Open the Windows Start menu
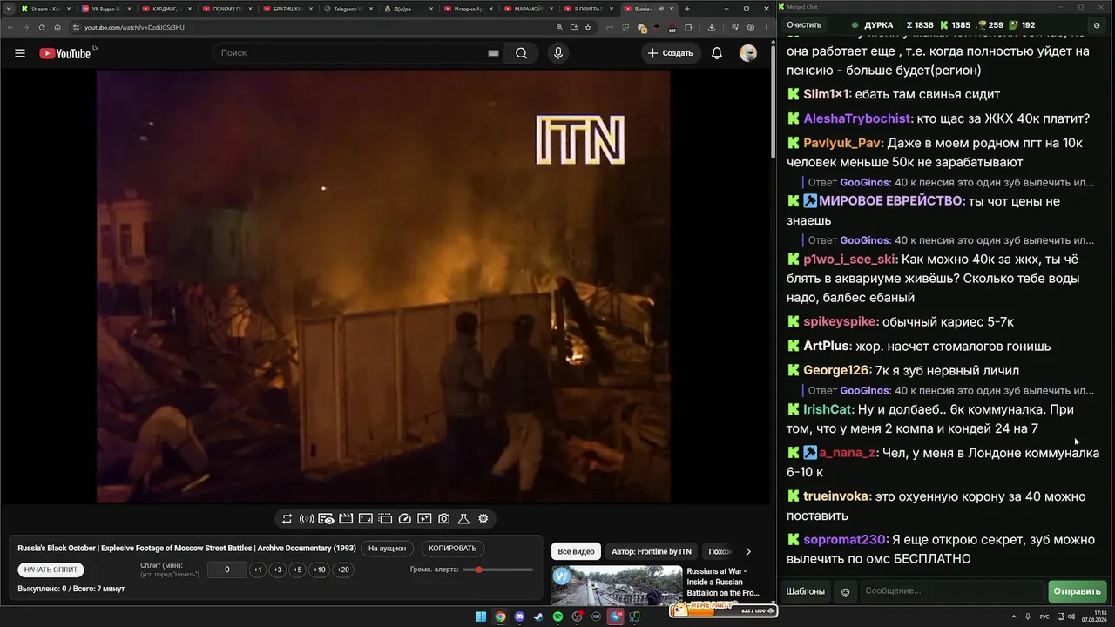 tap(481, 617)
